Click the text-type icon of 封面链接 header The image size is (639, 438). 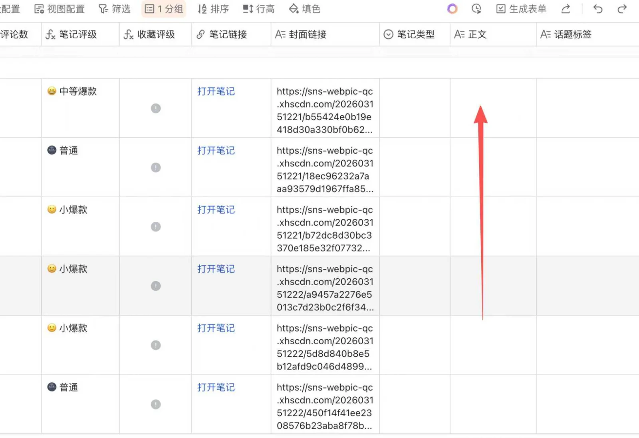280,35
